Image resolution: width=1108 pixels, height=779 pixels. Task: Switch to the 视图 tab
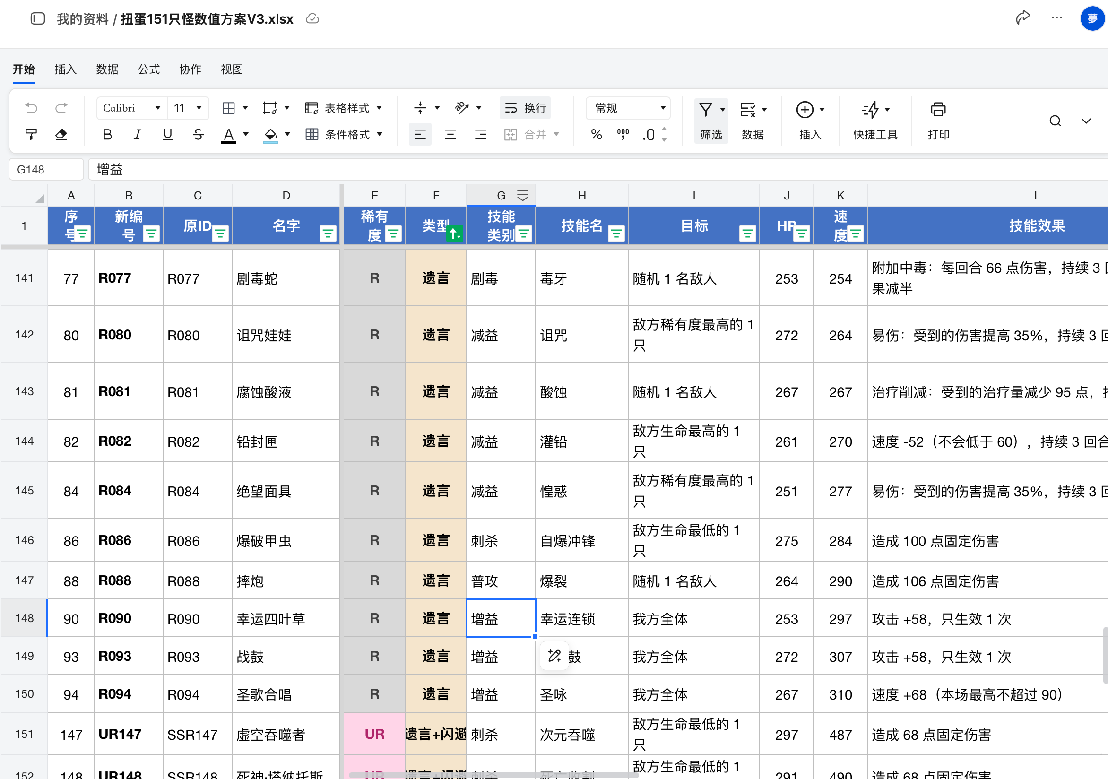pyautogui.click(x=232, y=69)
